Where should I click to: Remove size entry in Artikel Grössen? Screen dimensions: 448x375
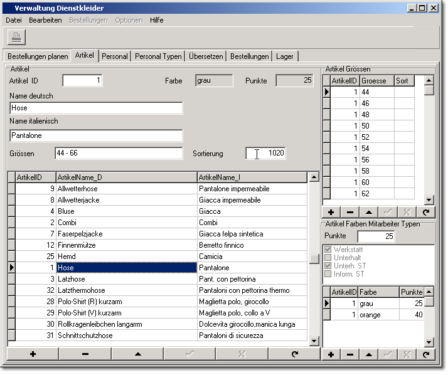pos(349,213)
